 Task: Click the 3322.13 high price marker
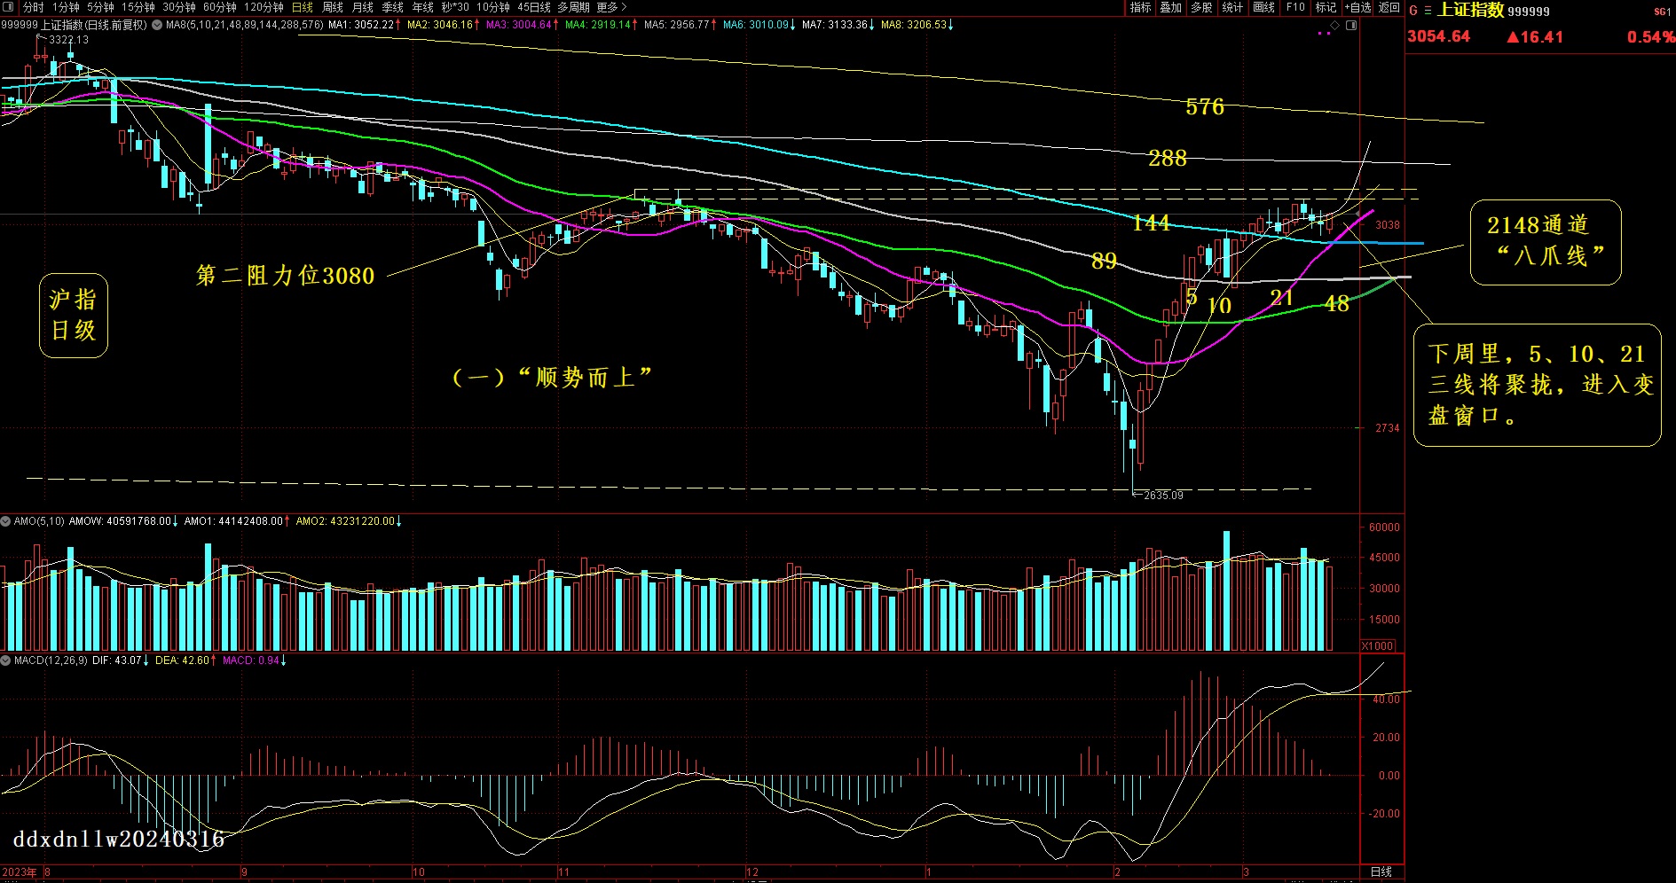(68, 40)
